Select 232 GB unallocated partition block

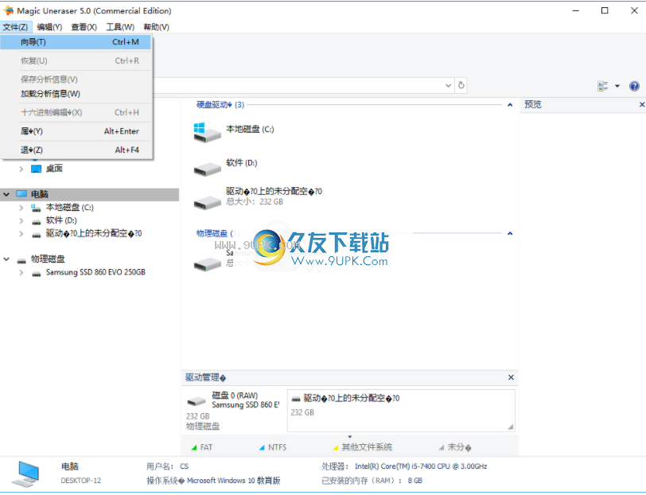point(401,411)
